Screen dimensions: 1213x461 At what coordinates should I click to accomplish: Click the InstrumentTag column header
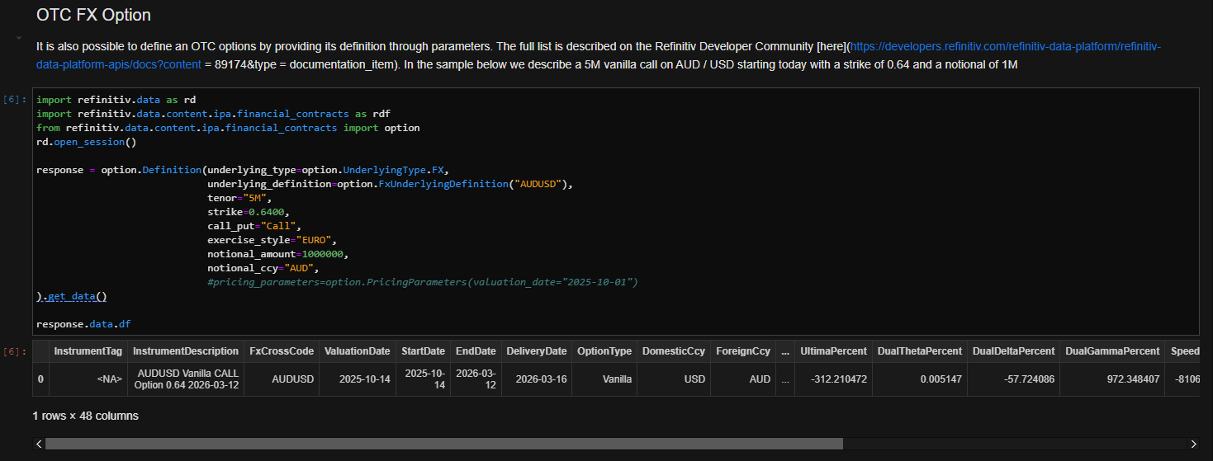coord(88,351)
